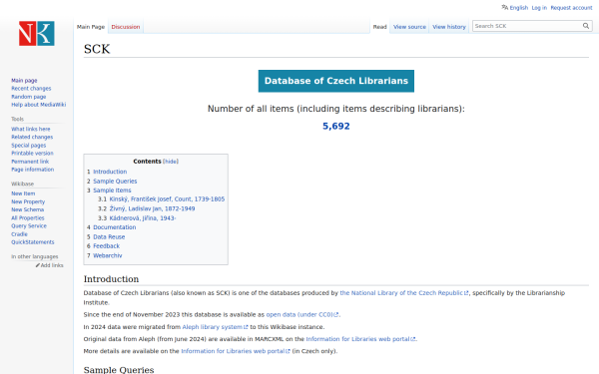Open the Query Service link
This screenshot has width=599, height=374.
(29, 226)
